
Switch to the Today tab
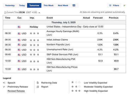(22, 5)
